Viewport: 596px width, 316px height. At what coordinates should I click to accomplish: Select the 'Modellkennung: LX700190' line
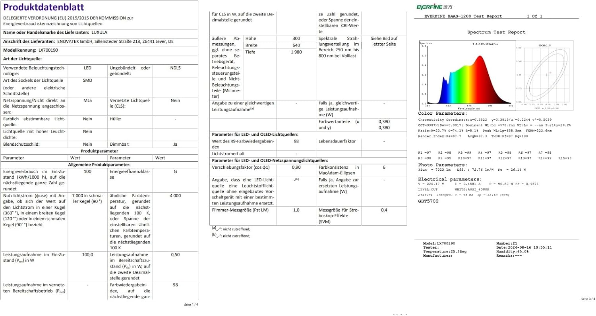pyautogui.click(x=31, y=50)
